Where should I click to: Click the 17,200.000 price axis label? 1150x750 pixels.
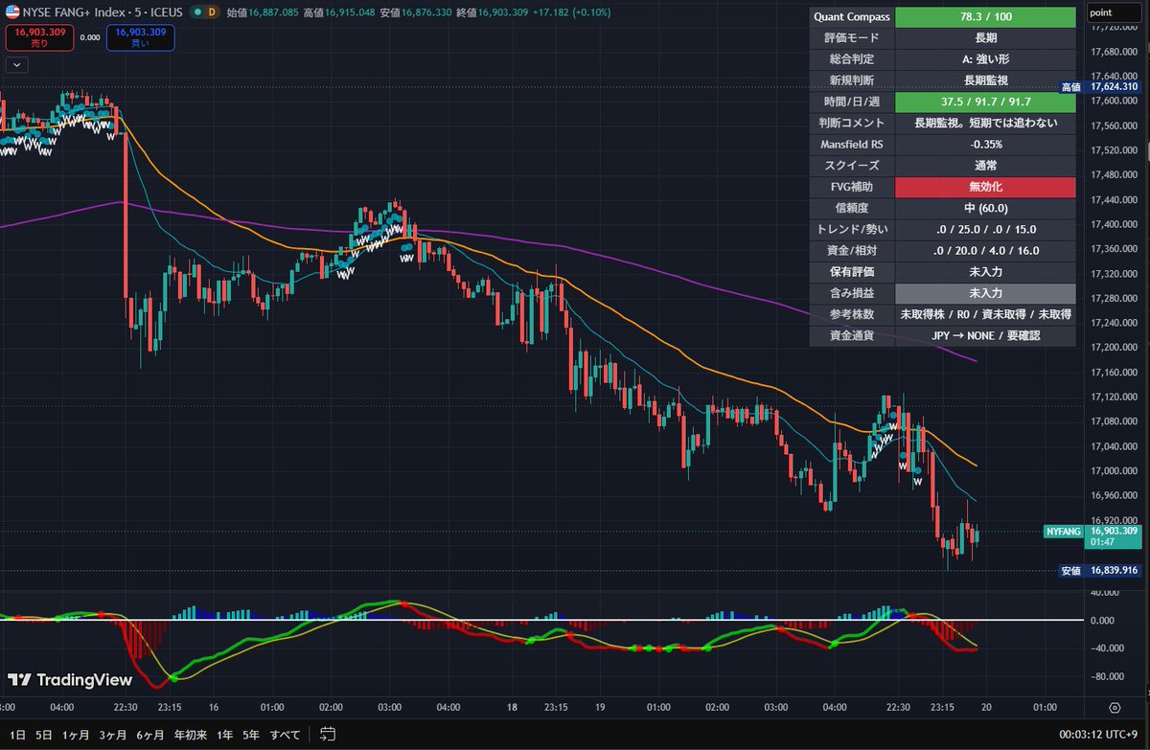[1113, 347]
